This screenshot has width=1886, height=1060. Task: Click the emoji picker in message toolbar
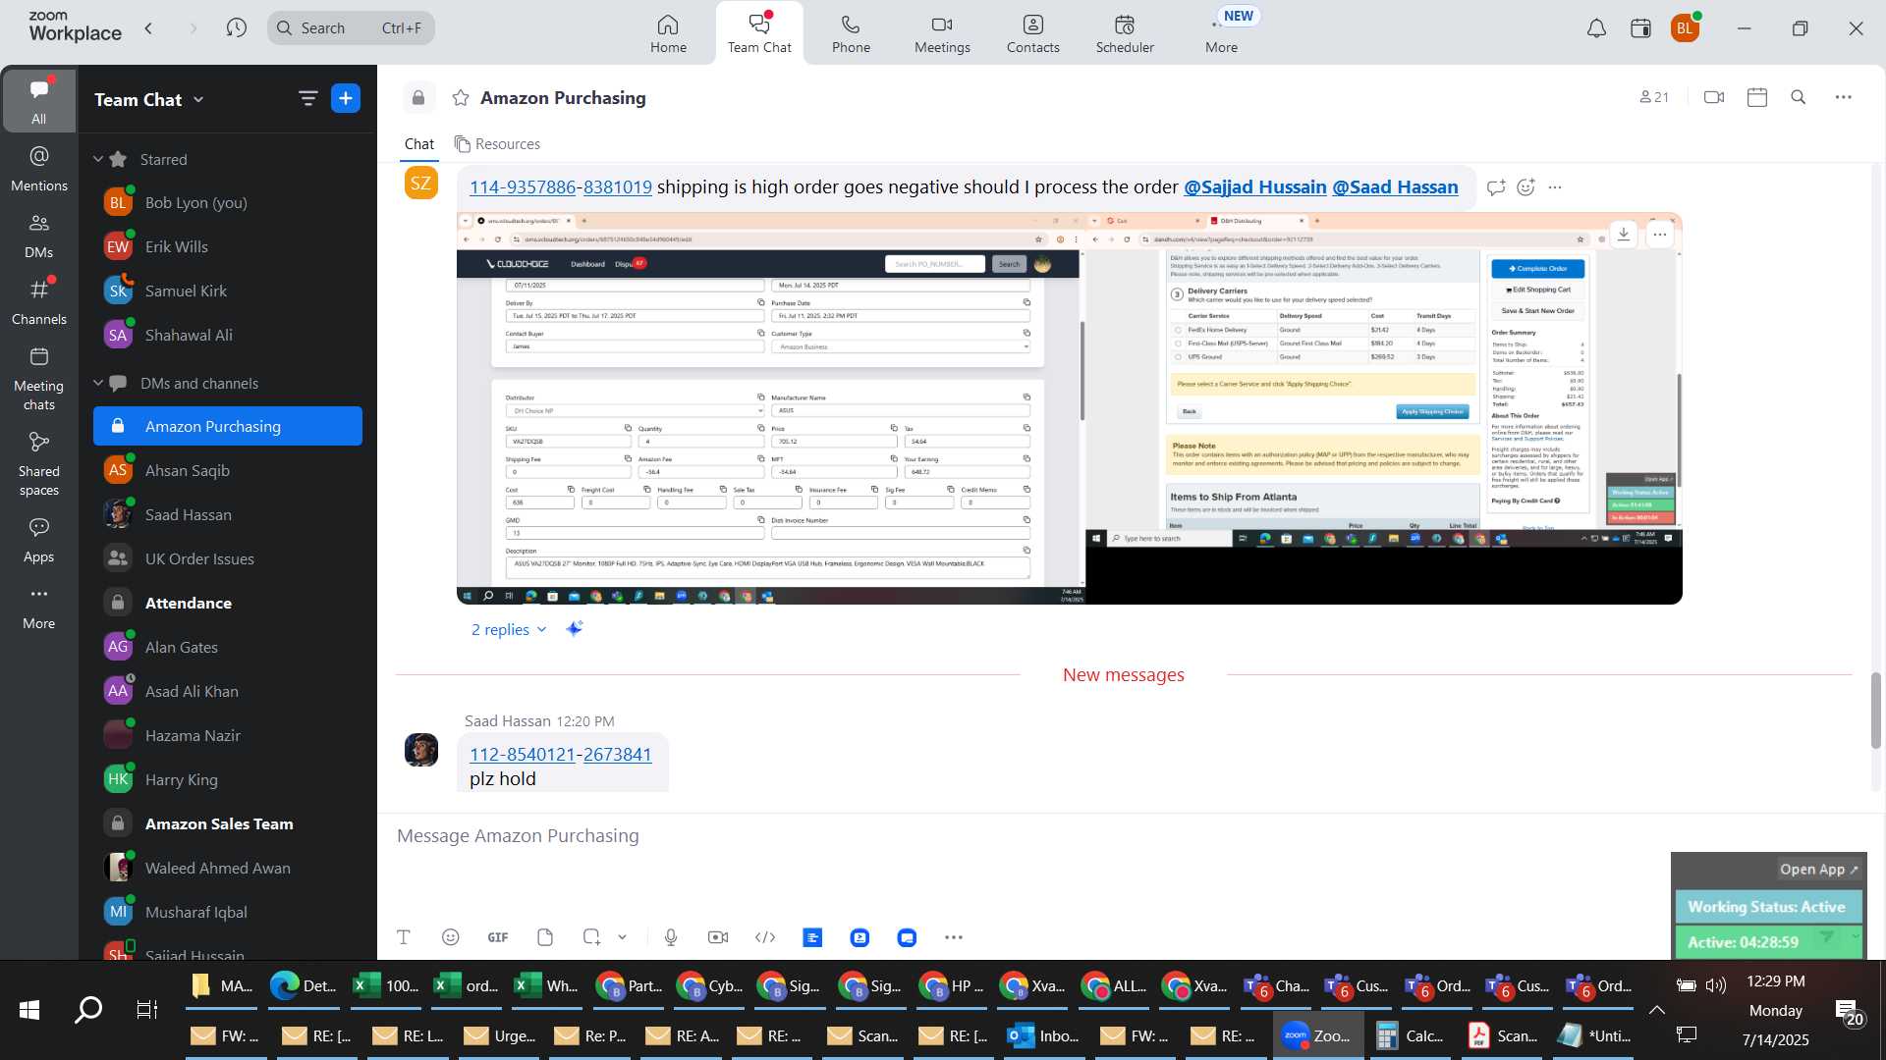(x=451, y=937)
